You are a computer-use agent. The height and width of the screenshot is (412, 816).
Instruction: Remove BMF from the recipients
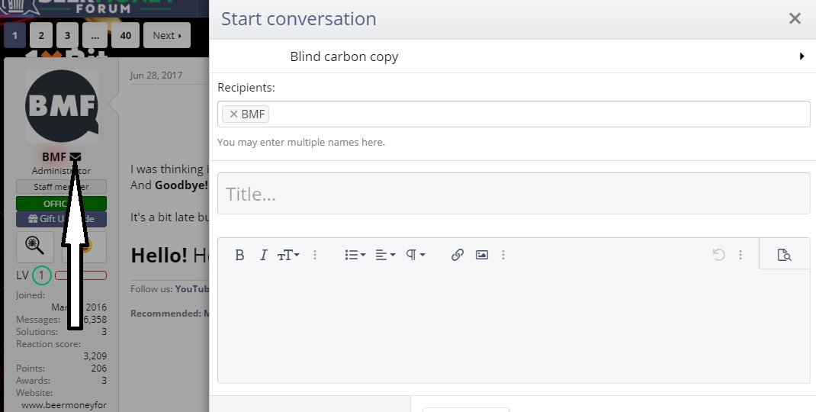pyautogui.click(x=234, y=114)
